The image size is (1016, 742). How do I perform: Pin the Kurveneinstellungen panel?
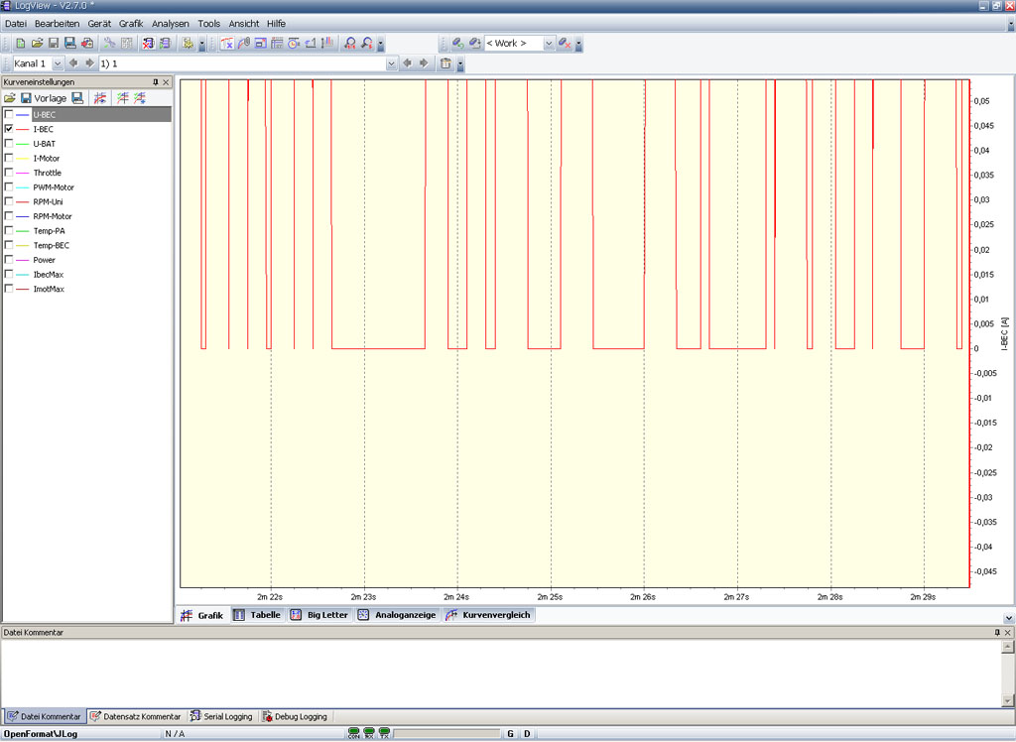coord(156,82)
